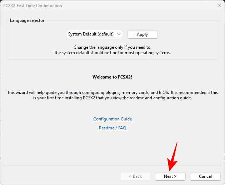
Task: Click the 'This wizard will help guide you' paragraph
Action: (x=112, y=95)
